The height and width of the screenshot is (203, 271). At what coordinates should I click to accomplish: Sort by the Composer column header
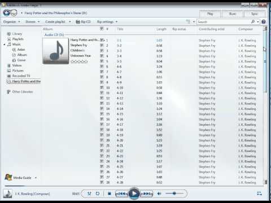246,29
